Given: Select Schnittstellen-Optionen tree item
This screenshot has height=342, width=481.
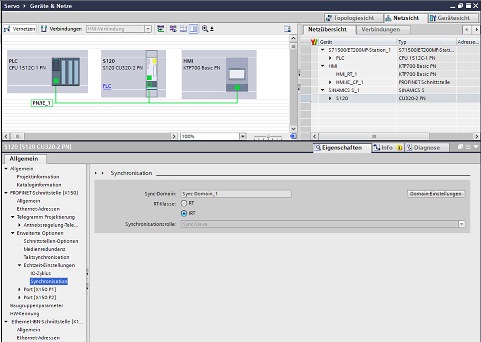Looking at the screenshot, I should [51, 241].
